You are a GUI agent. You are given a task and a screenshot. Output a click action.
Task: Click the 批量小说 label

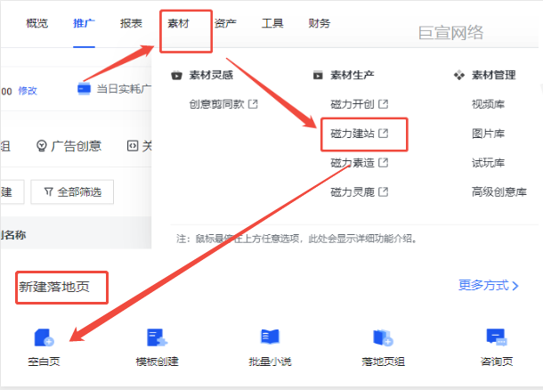tap(270, 362)
